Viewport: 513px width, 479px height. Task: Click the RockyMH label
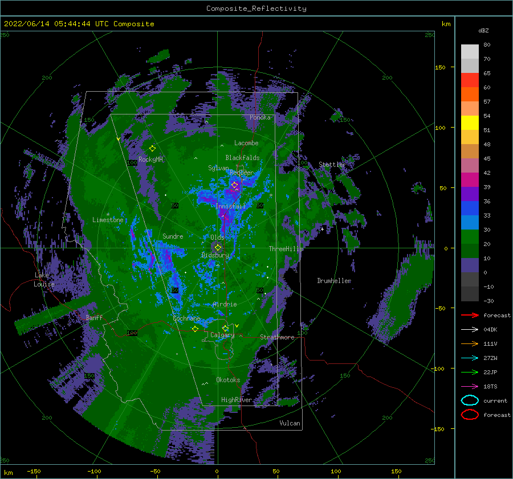150,159
